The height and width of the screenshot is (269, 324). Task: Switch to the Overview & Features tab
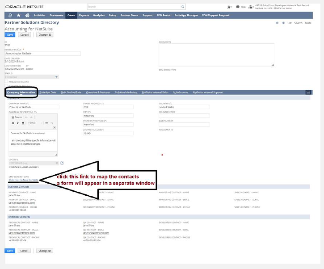point(98,92)
